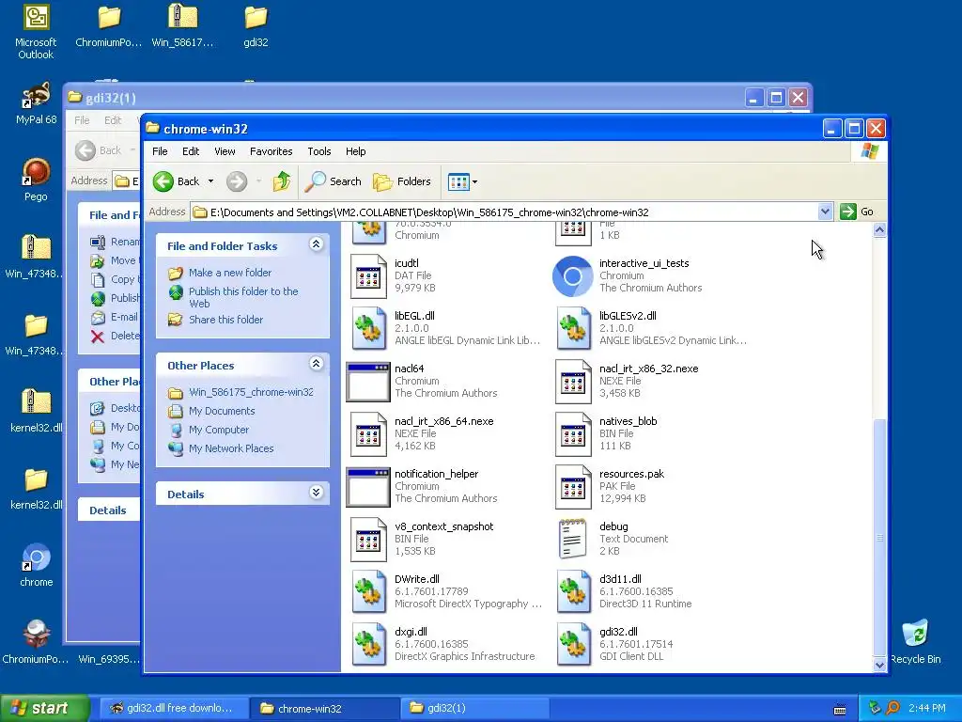Select the gdi32.dll file icon
The width and height of the screenshot is (962, 722).
pos(573,645)
